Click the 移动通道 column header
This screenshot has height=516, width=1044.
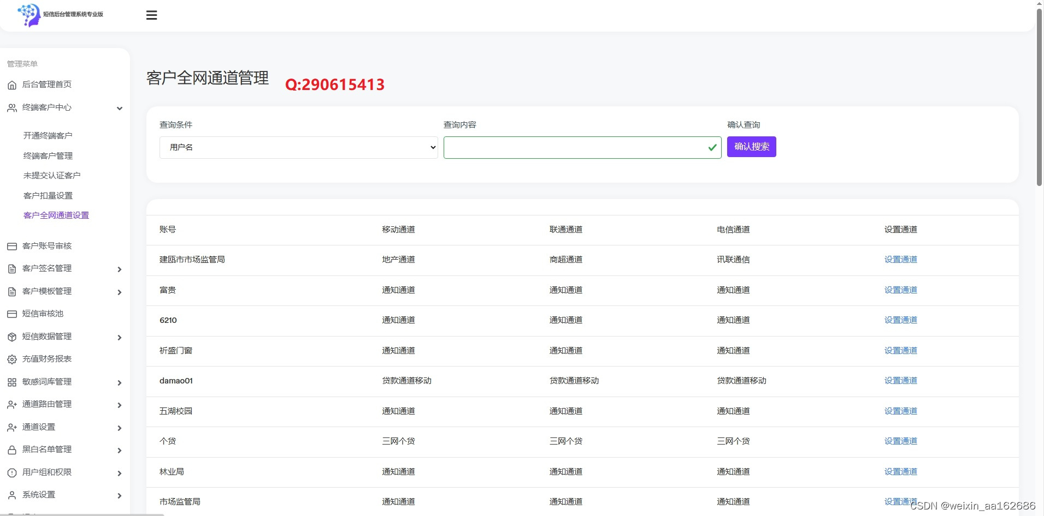point(398,230)
